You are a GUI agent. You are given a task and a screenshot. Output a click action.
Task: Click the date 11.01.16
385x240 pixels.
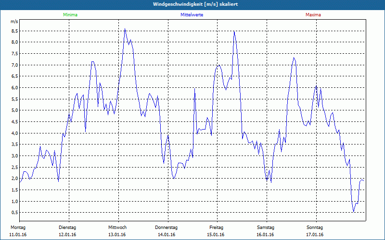click(x=18, y=235)
